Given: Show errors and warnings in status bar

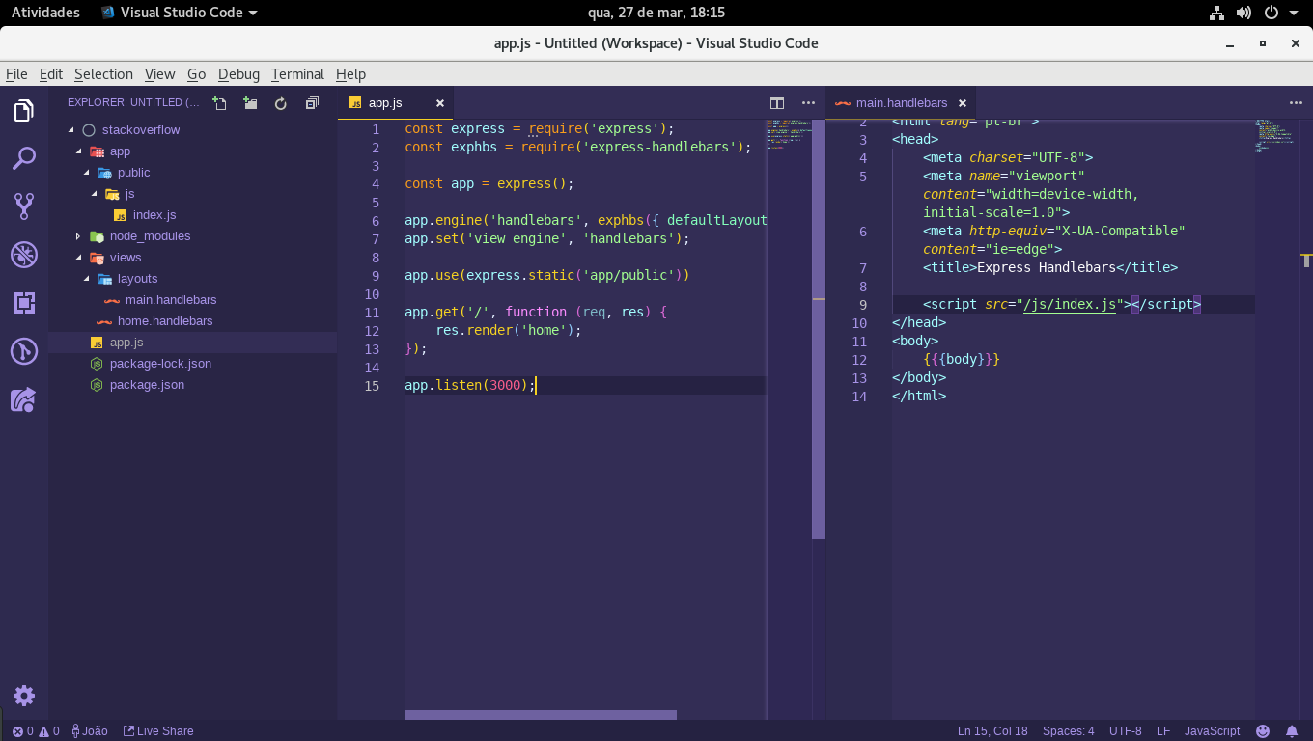Looking at the screenshot, I should [x=36, y=731].
